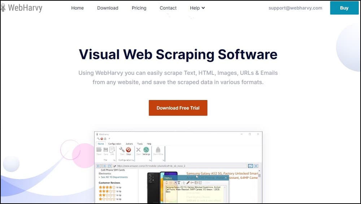This screenshot has width=361, height=204.
Task: Click the Start-Mine icon in ribbon
Action: (x=158, y=151)
